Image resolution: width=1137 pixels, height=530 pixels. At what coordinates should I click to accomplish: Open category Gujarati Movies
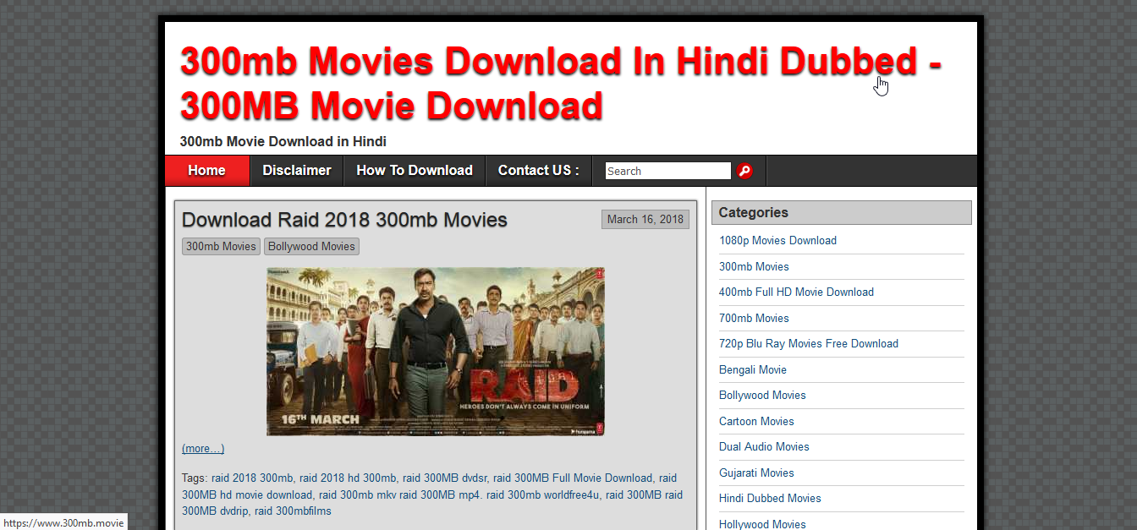coord(756,473)
